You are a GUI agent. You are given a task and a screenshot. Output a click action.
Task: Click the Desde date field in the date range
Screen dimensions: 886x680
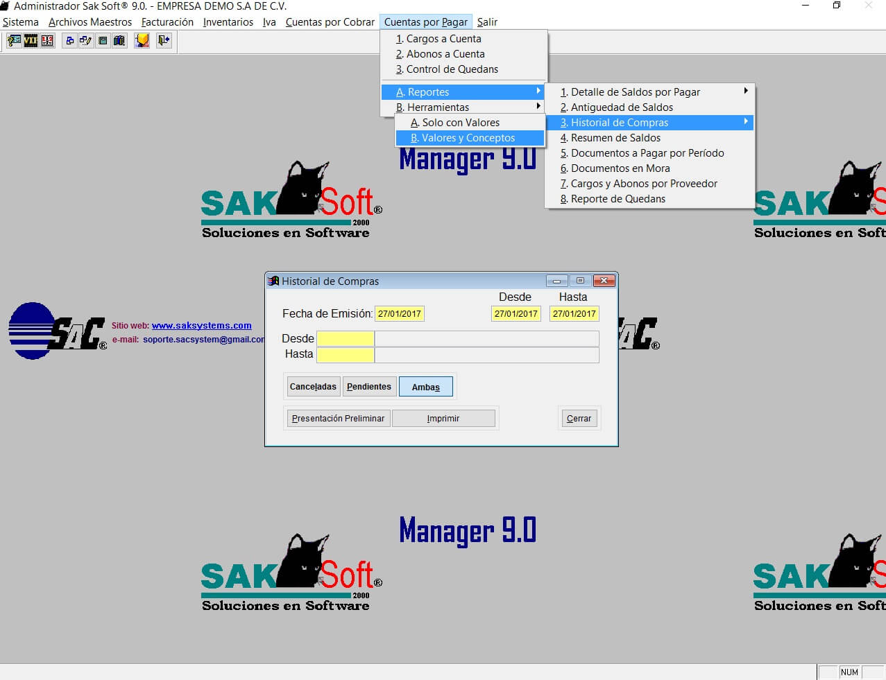pyautogui.click(x=516, y=314)
